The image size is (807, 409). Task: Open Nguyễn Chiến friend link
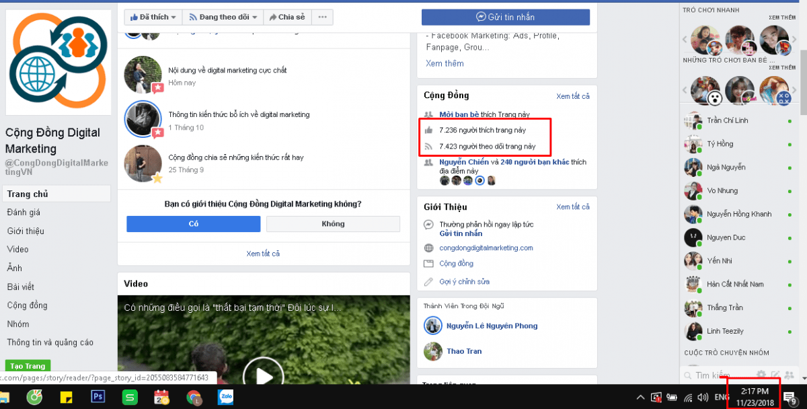[x=464, y=162]
